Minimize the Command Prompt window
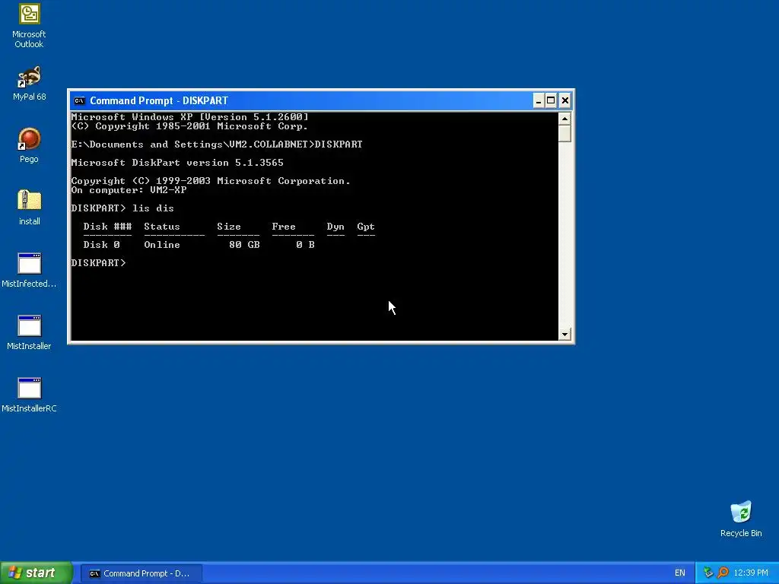Screen dimensions: 779x584 click(539, 101)
